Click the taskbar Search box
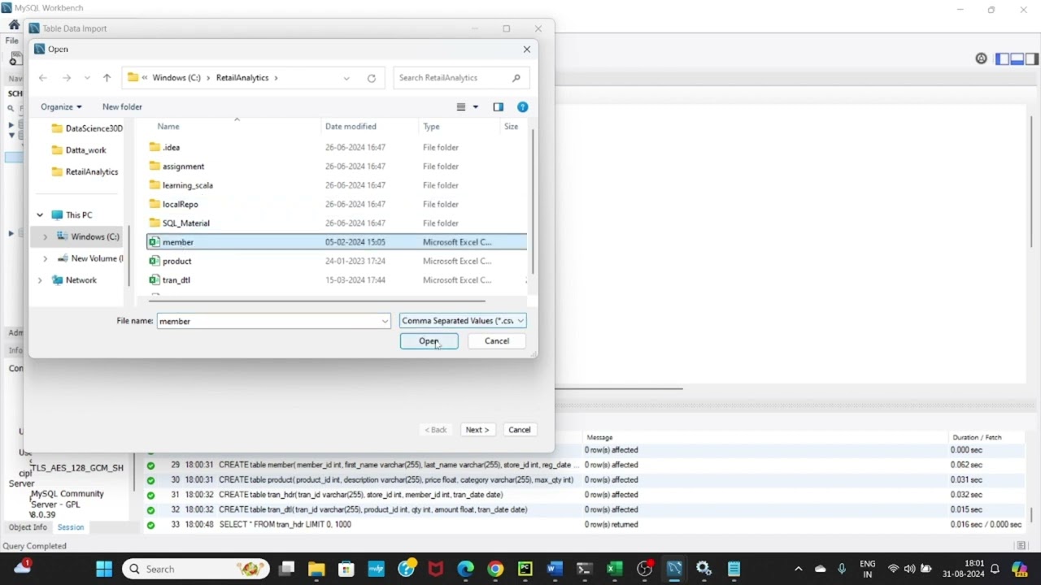The image size is (1041, 585). click(x=196, y=569)
